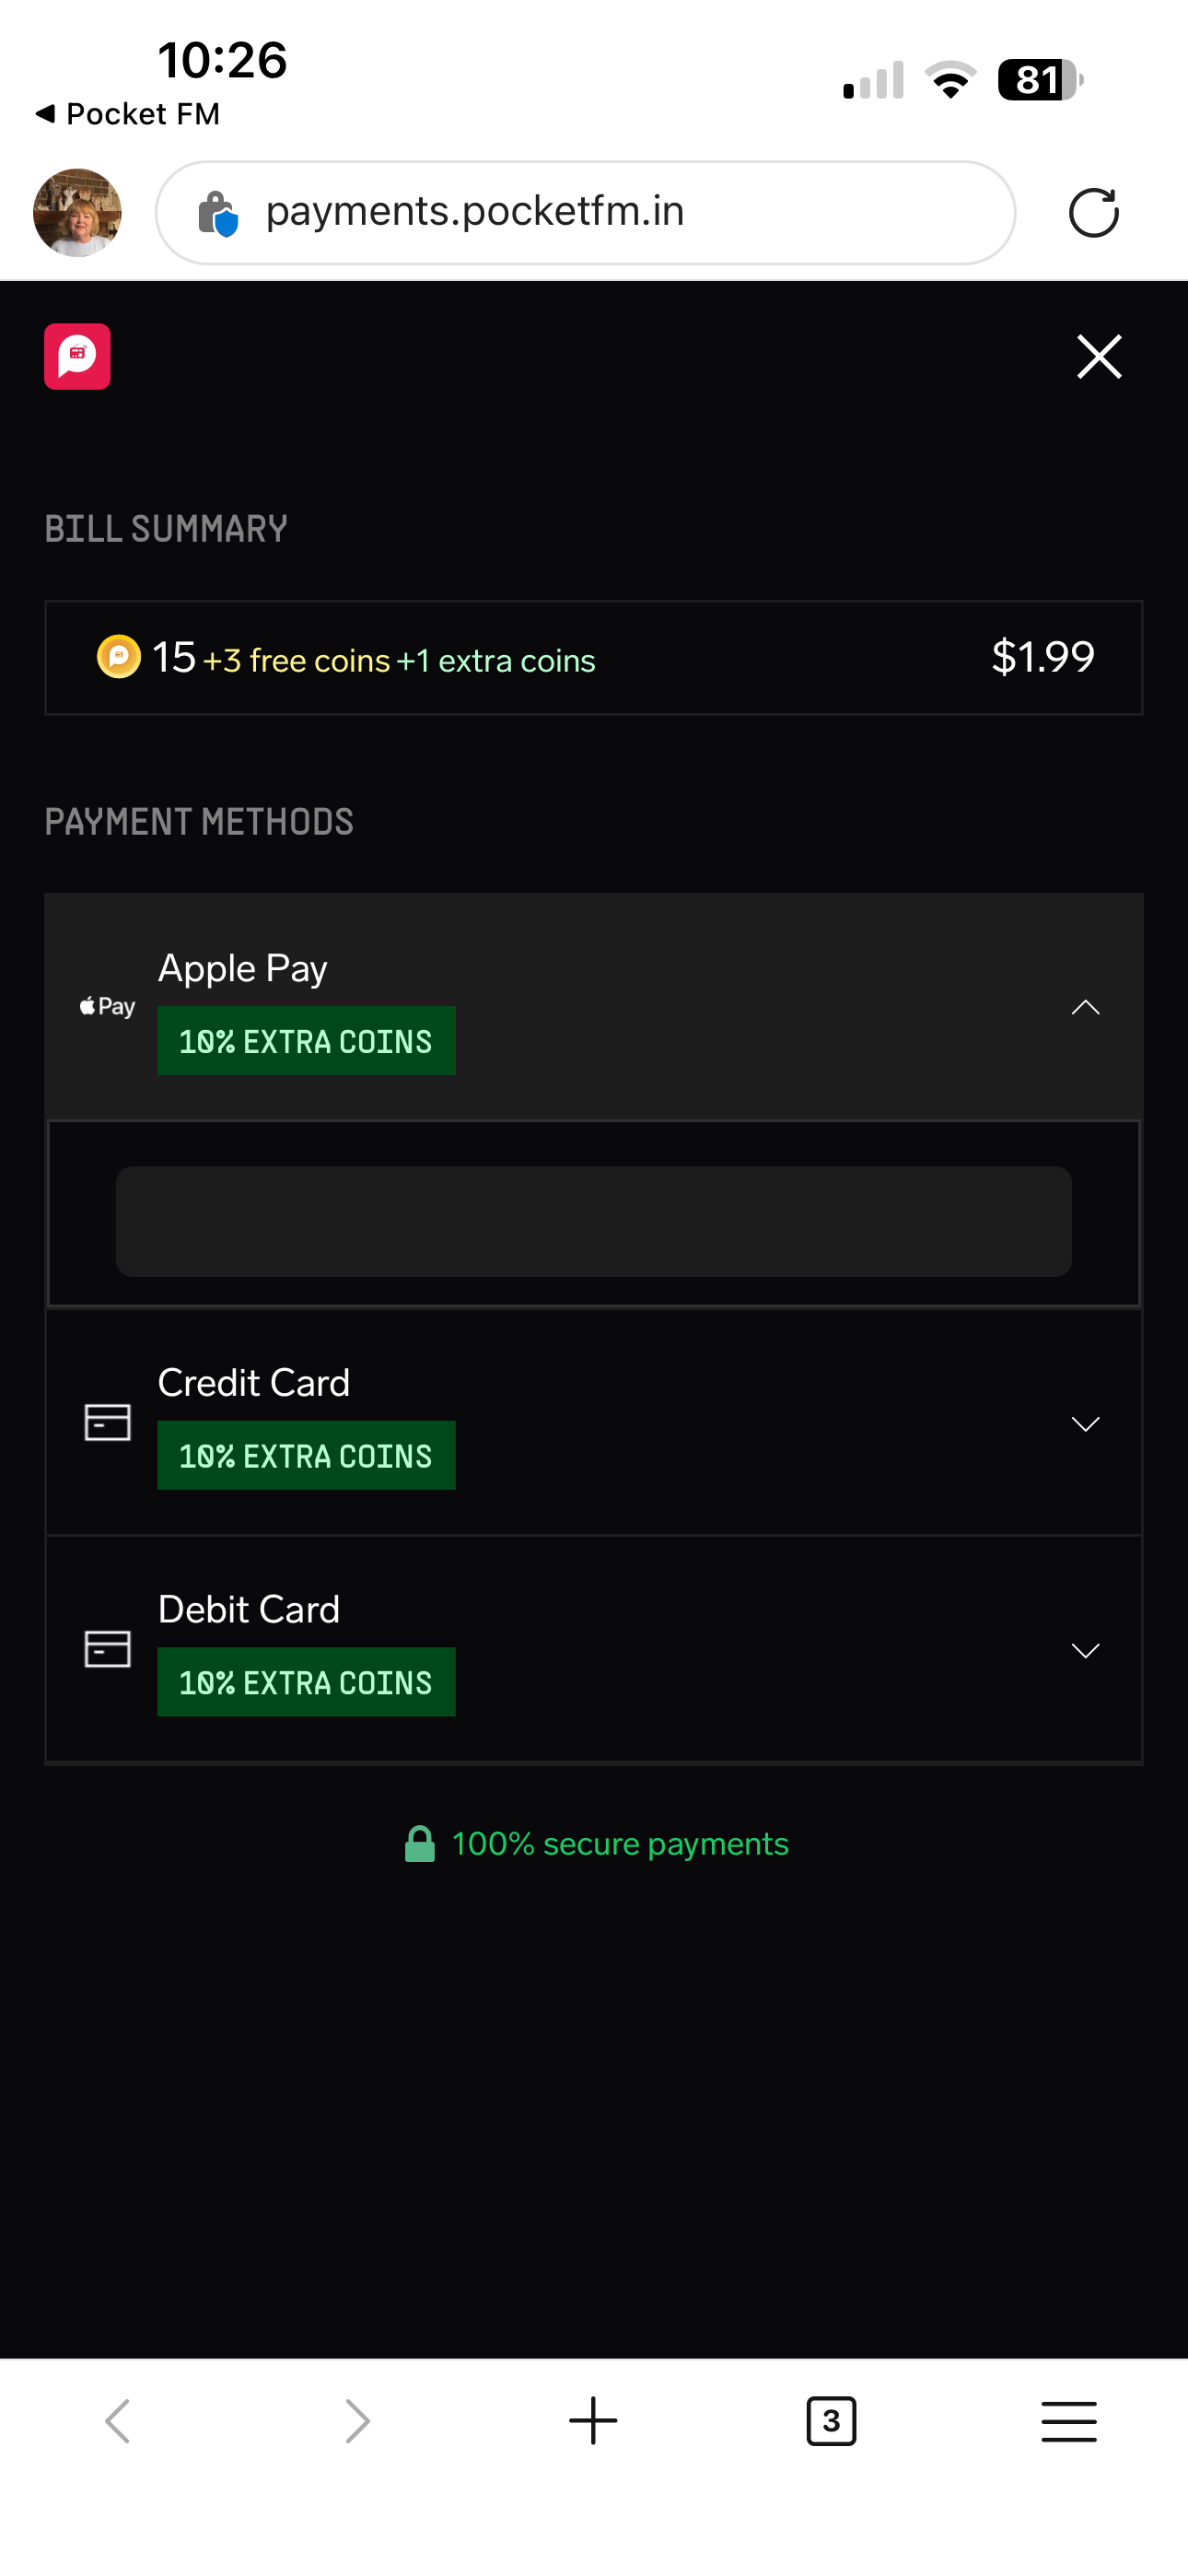Collapse the Apple Pay section chevron
This screenshot has width=1188, height=2576.
(x=1085, y=1007)
